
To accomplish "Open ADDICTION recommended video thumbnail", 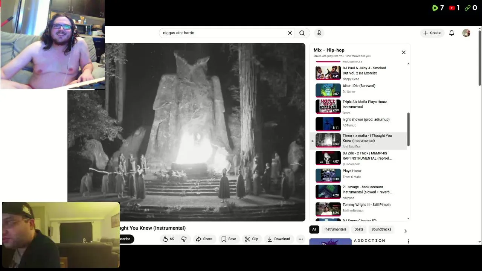I will point(330,242).
